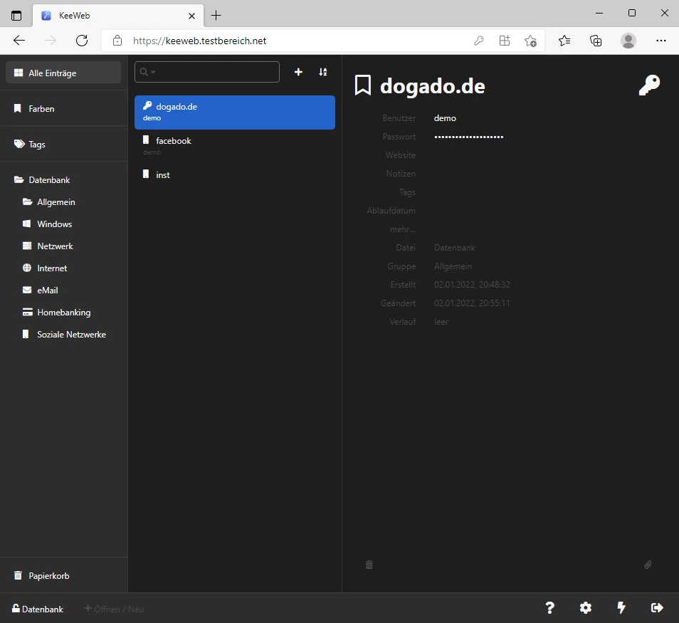Reveal the masked Passwort field
Screen dimensions: 679x623
468,137
